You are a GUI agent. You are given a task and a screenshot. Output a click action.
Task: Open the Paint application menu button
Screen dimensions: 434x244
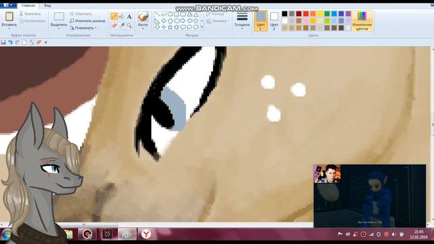(8, 5)
